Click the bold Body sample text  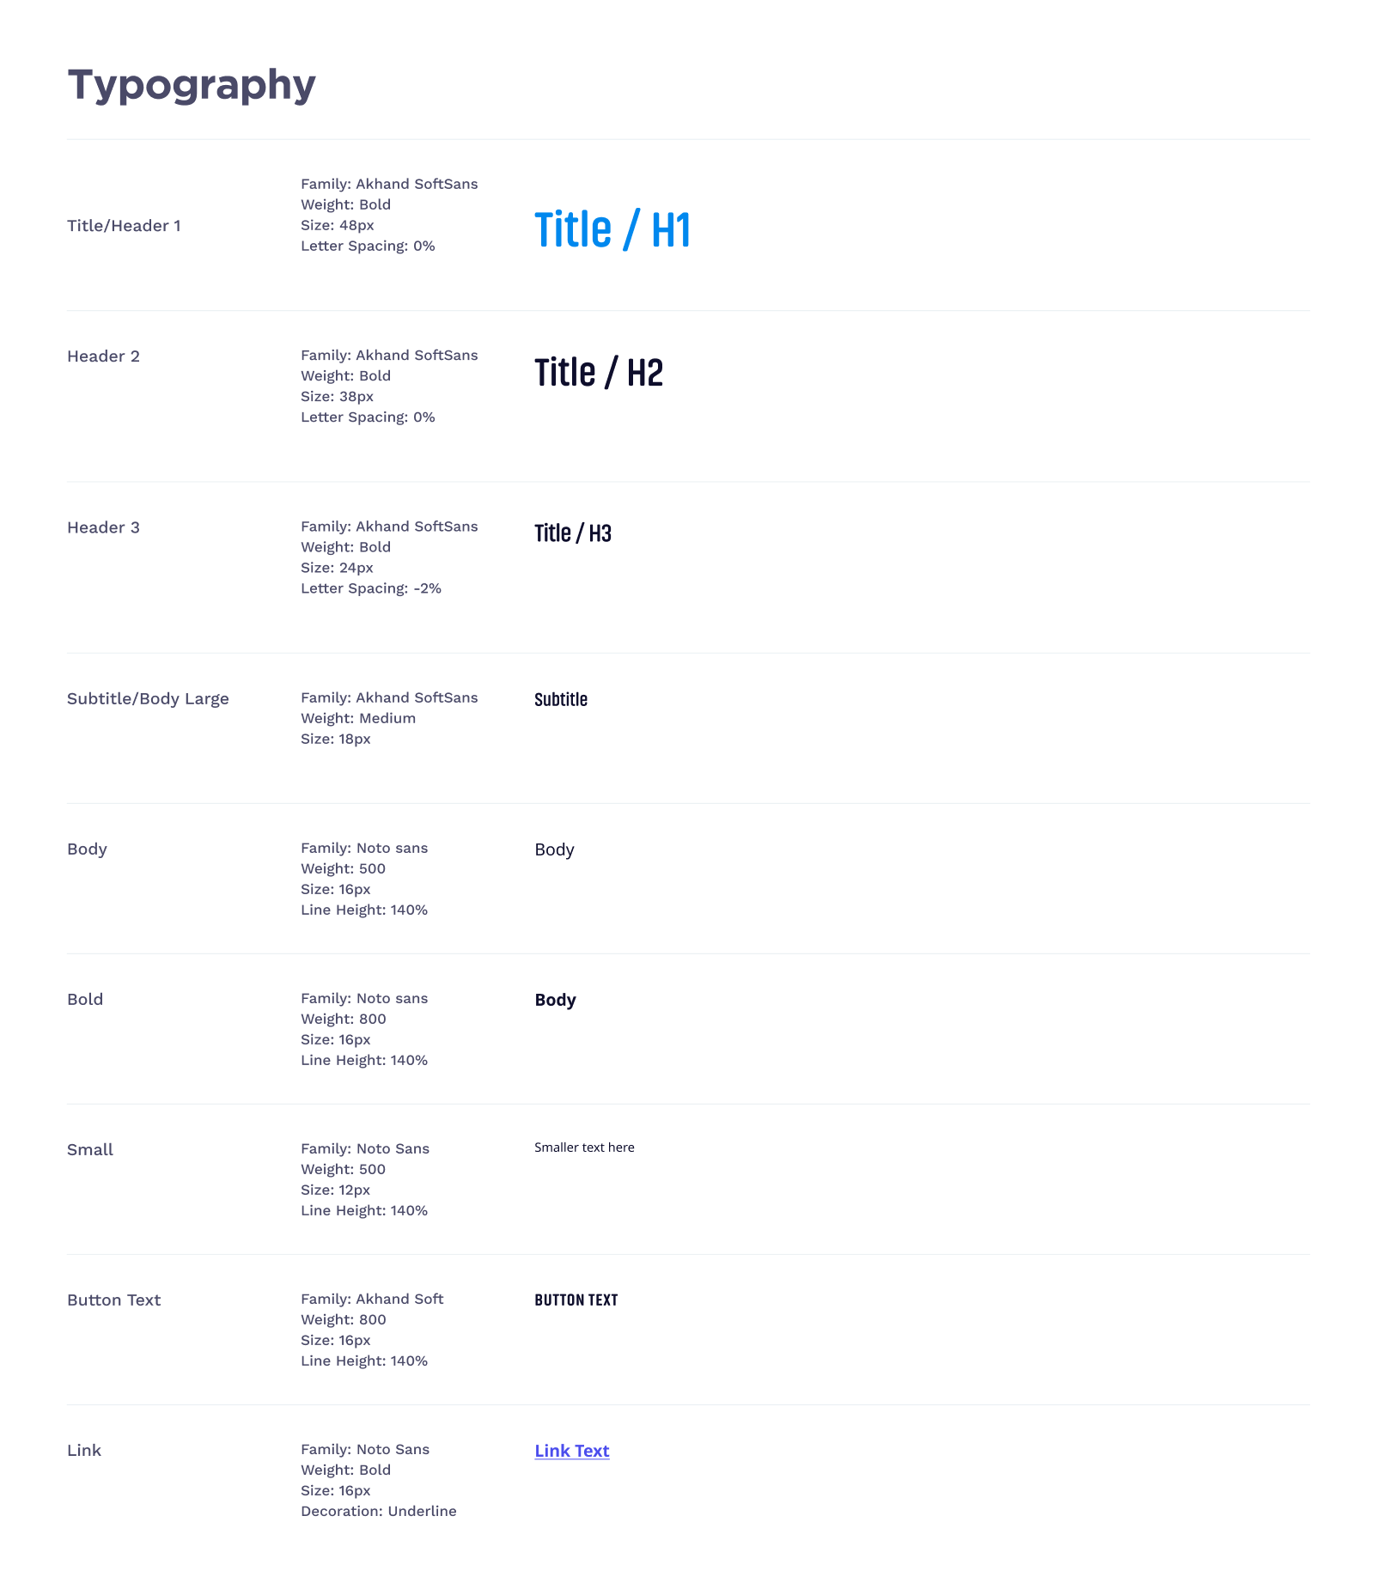coord(555,1000)
